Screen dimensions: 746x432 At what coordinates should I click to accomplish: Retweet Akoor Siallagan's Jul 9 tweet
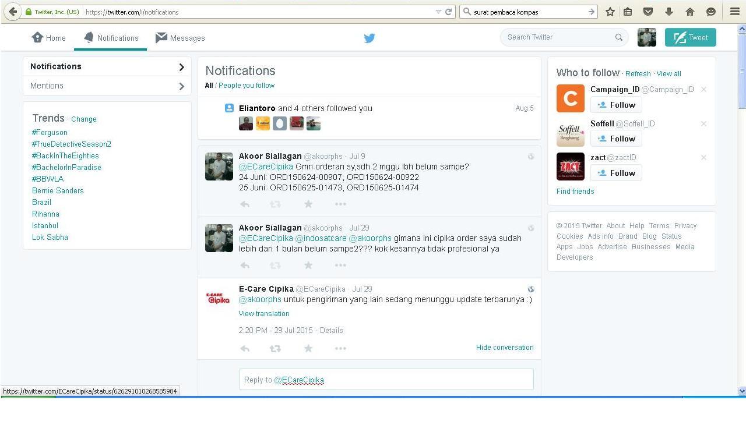click(x=275, y=204)
